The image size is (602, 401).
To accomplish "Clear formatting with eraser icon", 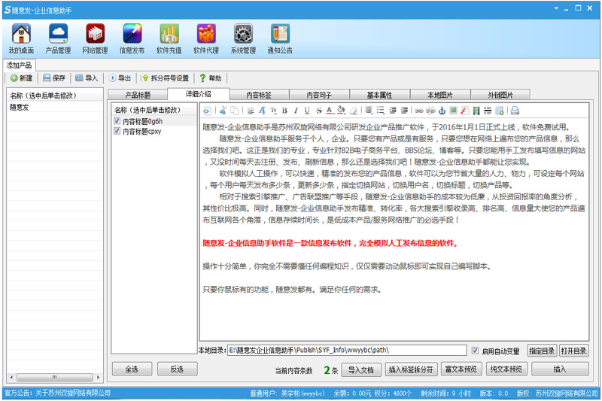I will click(x=353, y=111).
